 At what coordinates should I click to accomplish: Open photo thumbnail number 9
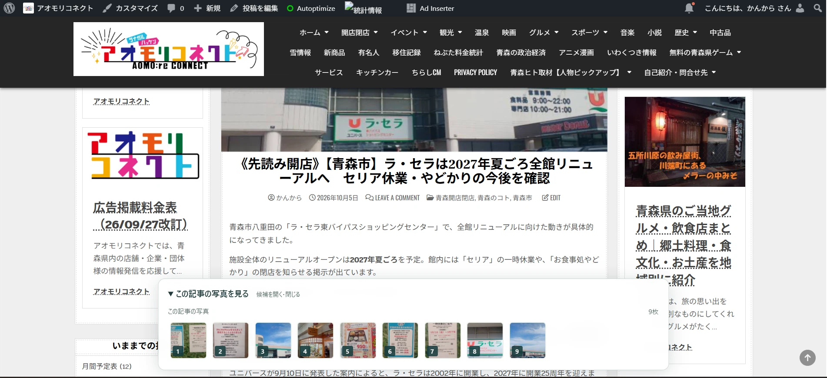pyautogui.click(x=527, y=340)
